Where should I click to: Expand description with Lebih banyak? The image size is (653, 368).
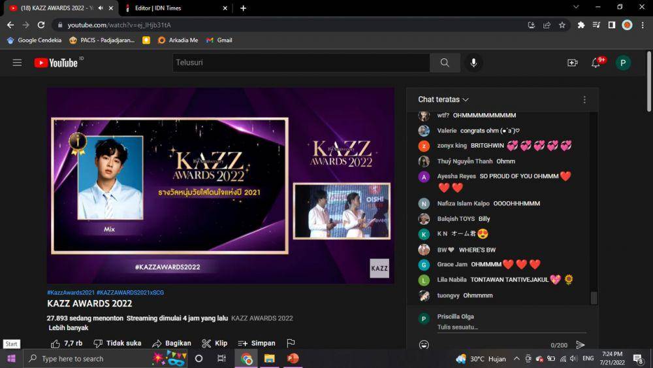[x=69, y=327]
